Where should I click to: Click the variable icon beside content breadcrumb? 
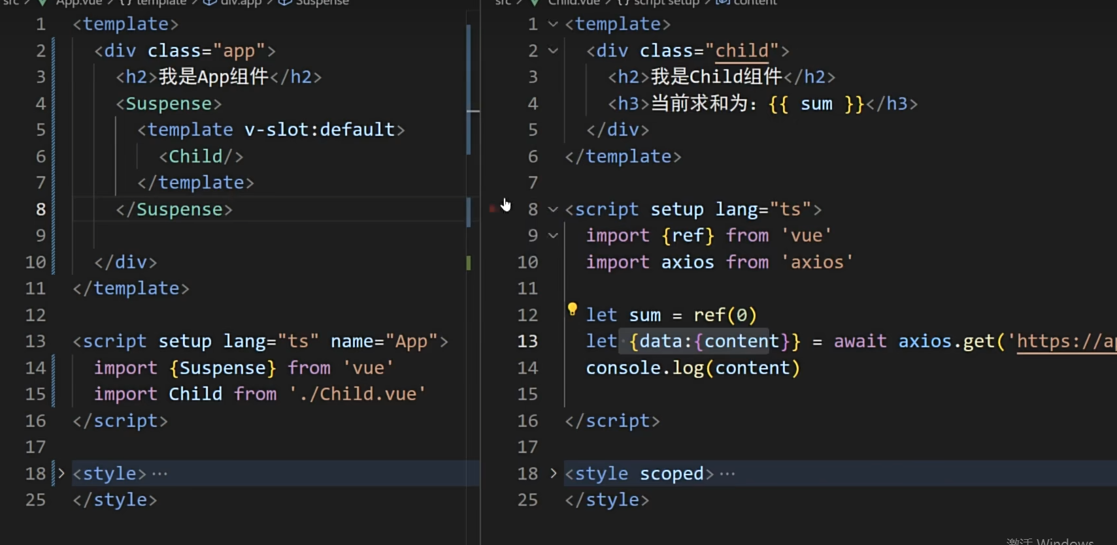pos(723,2)
